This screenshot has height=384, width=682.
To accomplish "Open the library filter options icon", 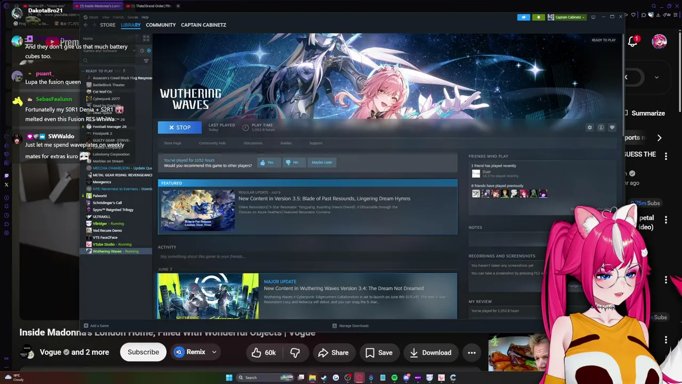I will click(x=146, y=61).
